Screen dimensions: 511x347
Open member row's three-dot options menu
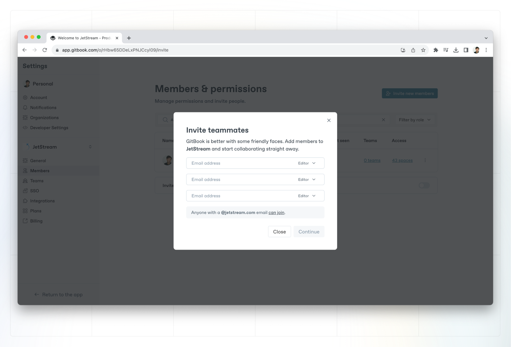click(425, 160)
